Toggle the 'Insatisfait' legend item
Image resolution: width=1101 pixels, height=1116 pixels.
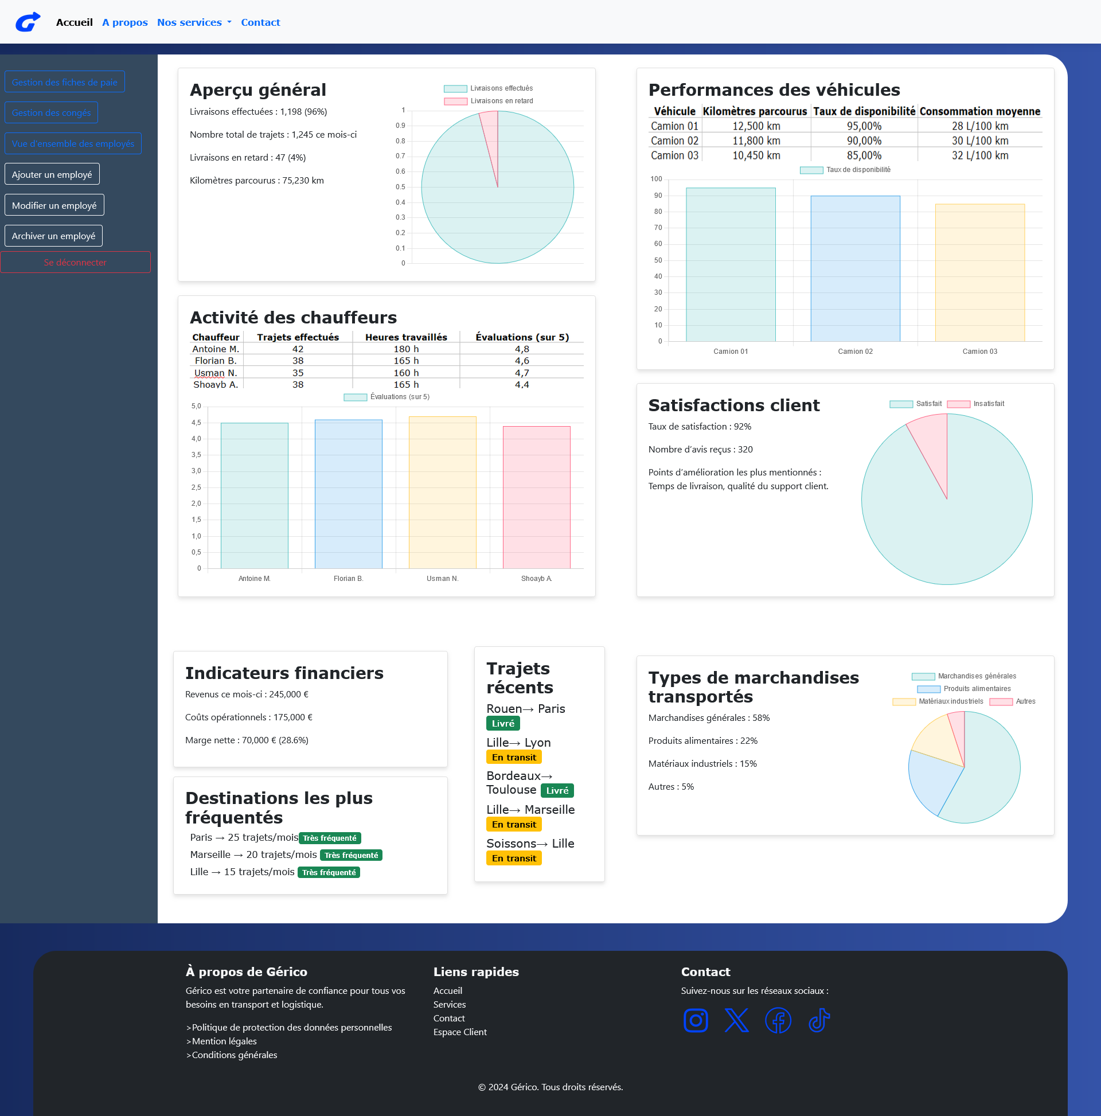pyautogui.click(x=975, y=404)
